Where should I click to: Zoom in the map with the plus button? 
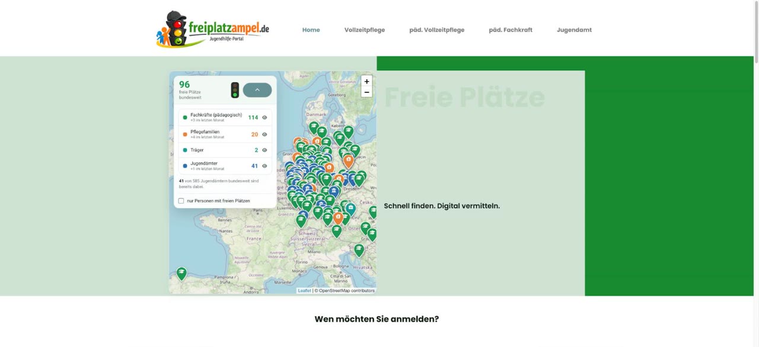pos(366,82)
